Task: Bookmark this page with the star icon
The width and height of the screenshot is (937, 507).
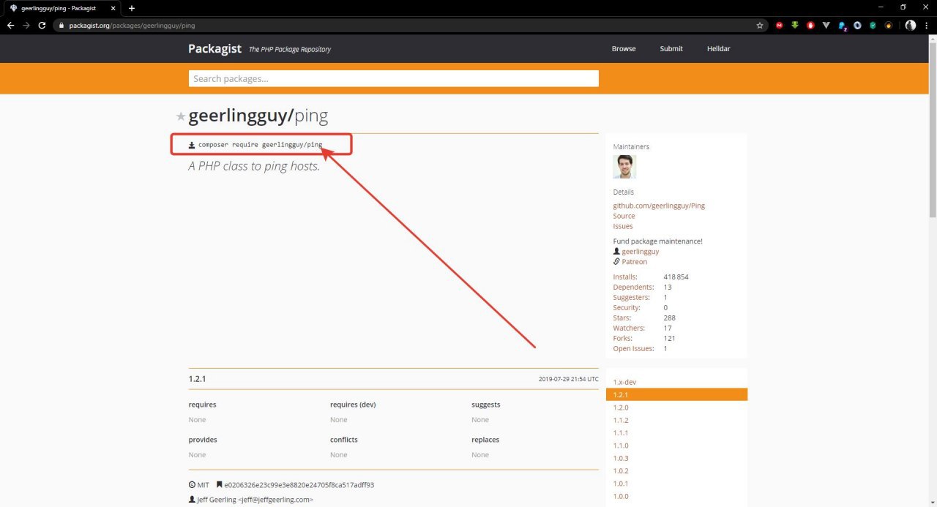Action: (760, 25)
